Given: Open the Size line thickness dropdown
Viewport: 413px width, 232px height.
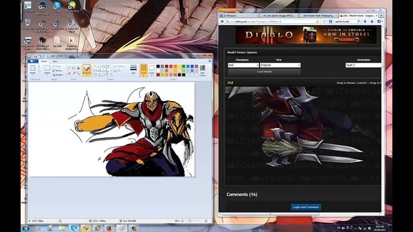Looking at the screenshot, I should pyautogui.click(x=134, y=70).
